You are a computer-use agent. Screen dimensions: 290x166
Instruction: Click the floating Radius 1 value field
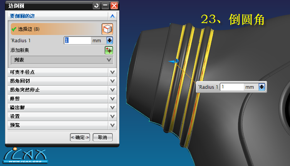[x=232, y=87]
